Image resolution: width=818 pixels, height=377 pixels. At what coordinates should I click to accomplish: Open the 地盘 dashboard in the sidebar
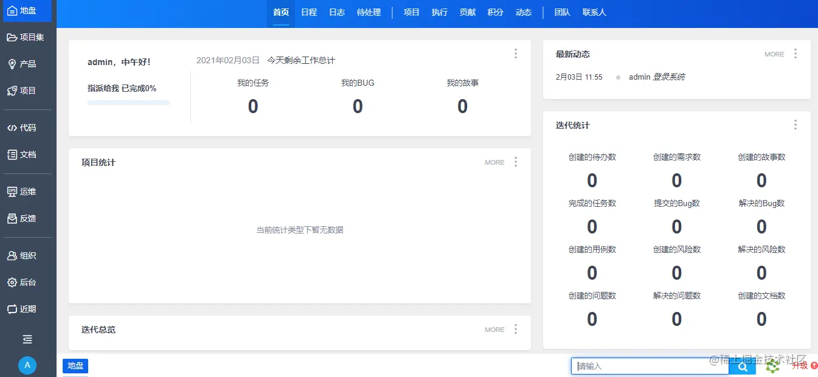coord(28,10)
